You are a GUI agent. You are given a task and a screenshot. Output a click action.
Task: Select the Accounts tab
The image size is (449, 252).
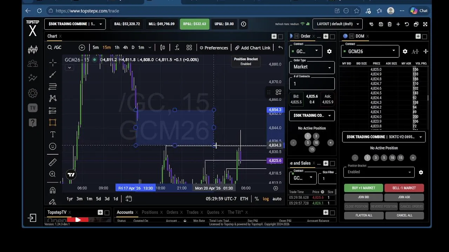coord(125,212)
